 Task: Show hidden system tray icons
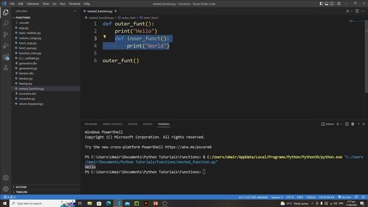[x=312, y=203]
